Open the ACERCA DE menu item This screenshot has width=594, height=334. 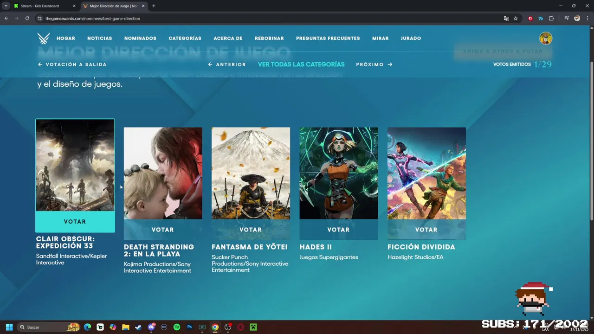(228, 39)
